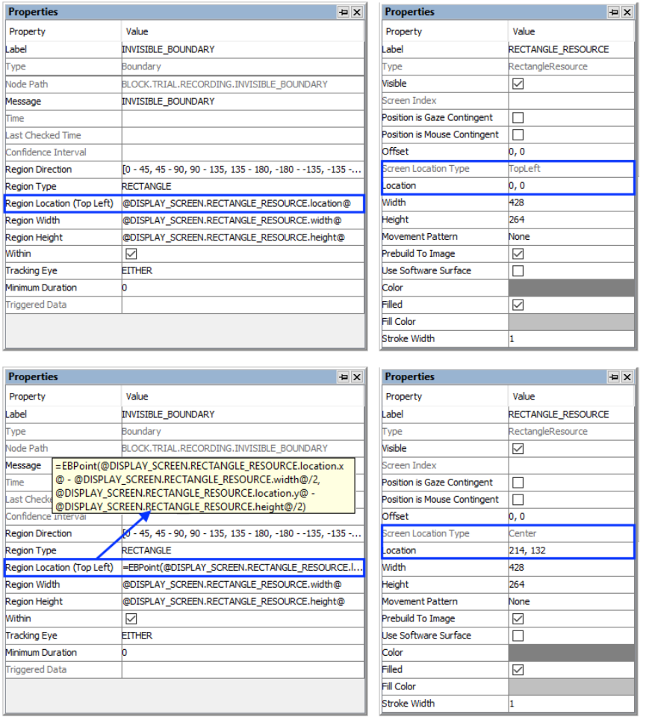The height and width of the screenshot is (723, 646).
Task: Uncheck Visible in top-right Rectangle panel
Action: (x=518, y=84)
